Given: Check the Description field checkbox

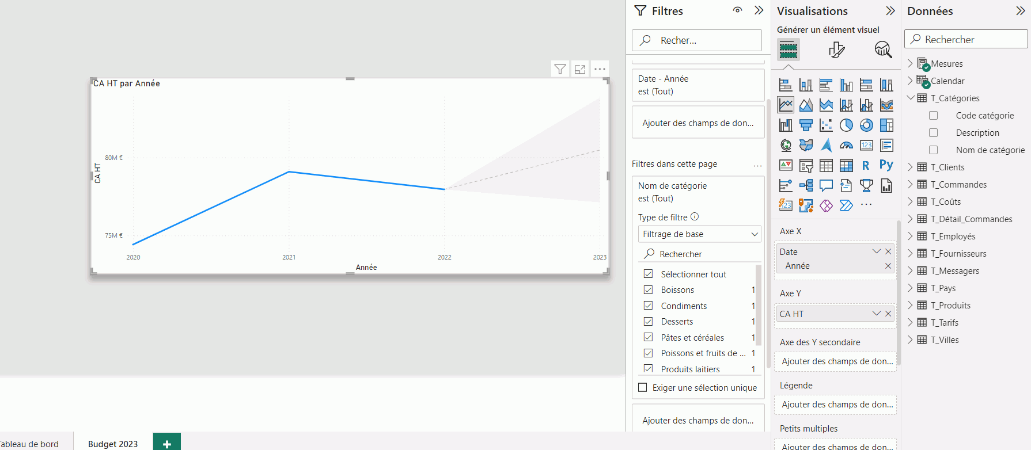Looking at the screenshot, I should pos(934,133).
